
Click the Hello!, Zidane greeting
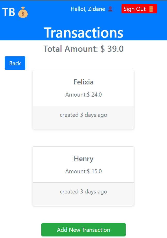88,9
